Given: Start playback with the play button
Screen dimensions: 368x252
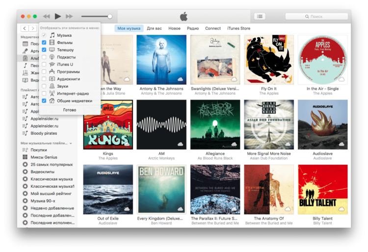Looking at the screenshot, I should [58, 16].
